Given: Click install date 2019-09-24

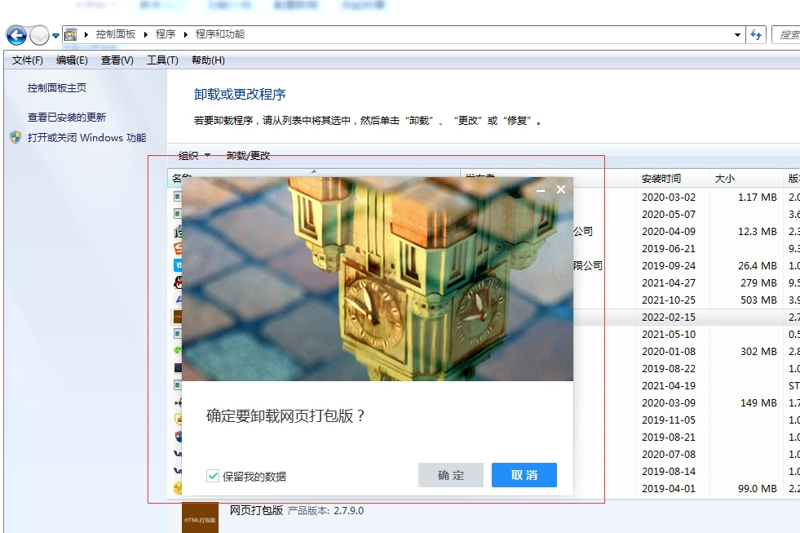Looking at the screenshot, I should coord(669,265).
